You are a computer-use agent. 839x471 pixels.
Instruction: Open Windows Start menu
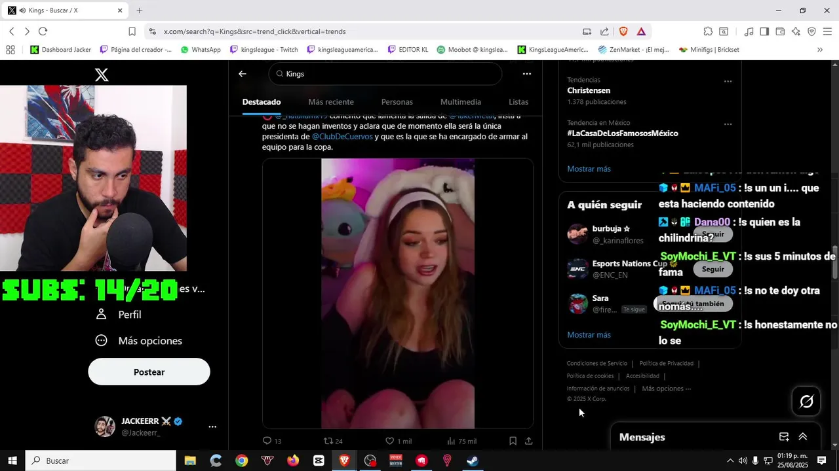click(12, 461)
